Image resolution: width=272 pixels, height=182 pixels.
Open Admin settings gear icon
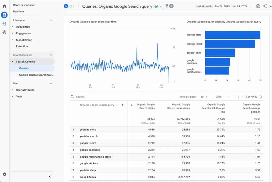pos(5,174)
